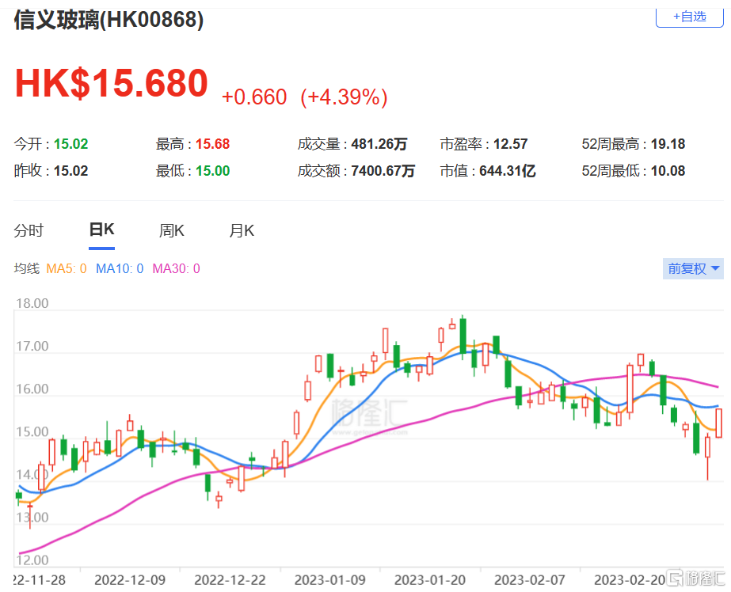Click the 2022-12-22 date axis label
Image resolution: width=731 pixels, height=592 pixels.
(x=230, y=580)
